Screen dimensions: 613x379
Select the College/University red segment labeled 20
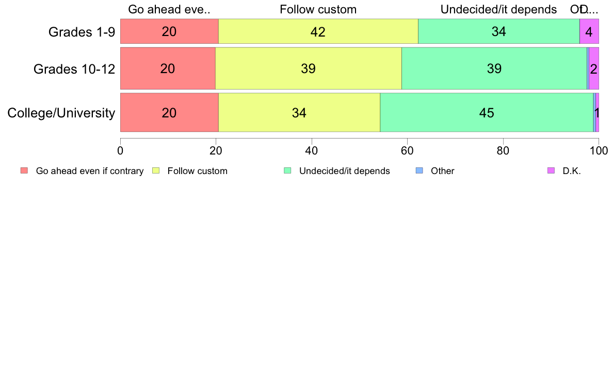(169, 112)
